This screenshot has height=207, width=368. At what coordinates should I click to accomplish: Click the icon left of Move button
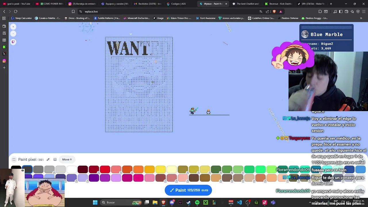55,160
